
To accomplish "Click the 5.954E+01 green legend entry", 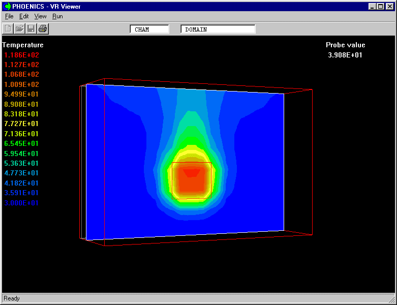I will [21, 154].
